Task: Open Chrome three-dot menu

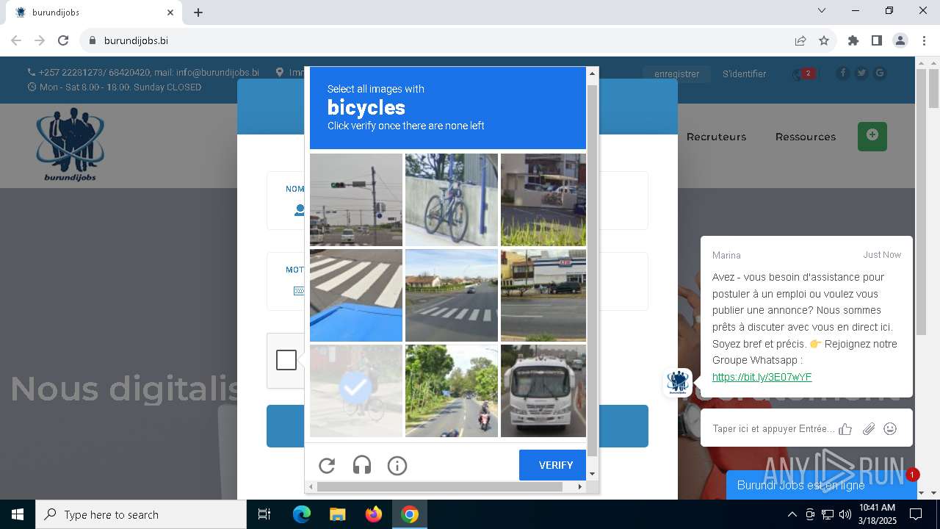Action: tap(924, 40)
